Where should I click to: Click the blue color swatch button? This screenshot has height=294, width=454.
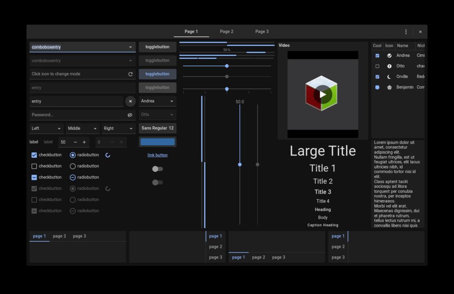[157, 142]
